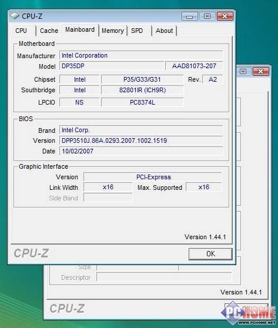Switch to the SPD tab

tap(139, 31)
